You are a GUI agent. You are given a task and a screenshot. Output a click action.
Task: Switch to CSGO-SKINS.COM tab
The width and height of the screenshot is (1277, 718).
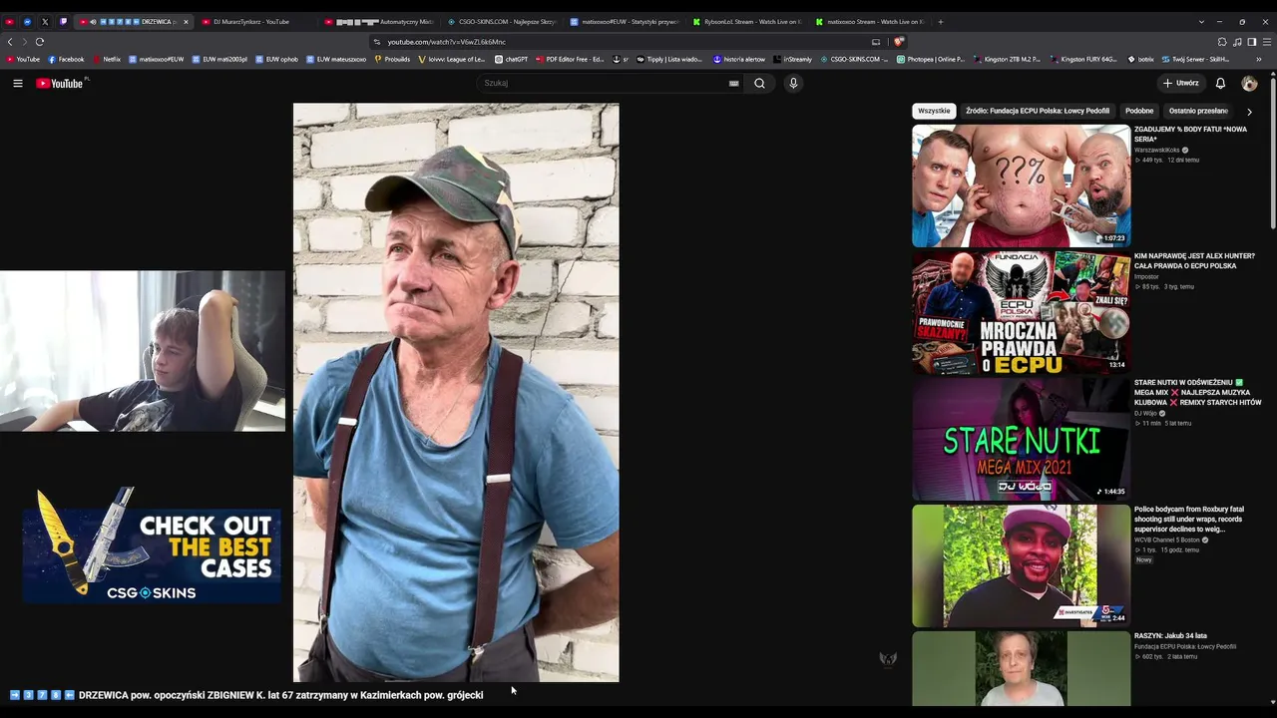pos(504,22)
